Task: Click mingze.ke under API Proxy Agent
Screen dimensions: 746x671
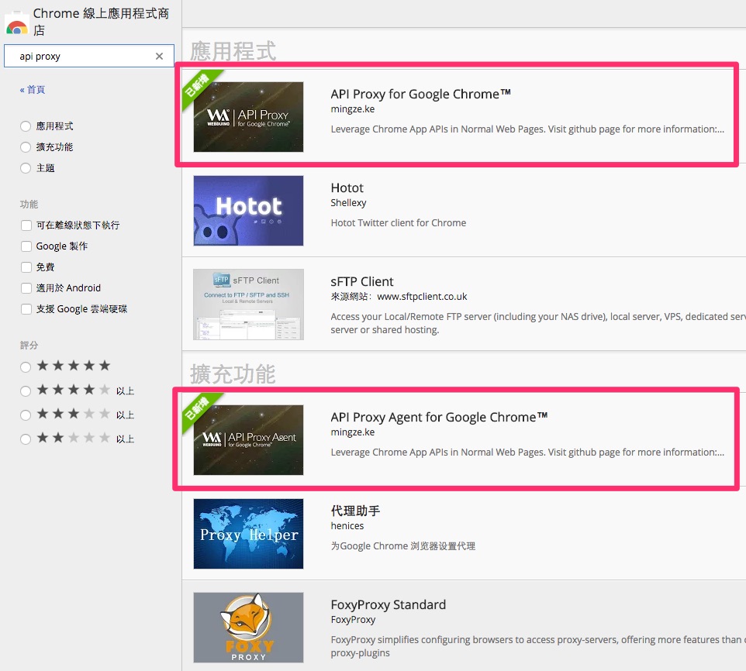Action: (353, 432)
